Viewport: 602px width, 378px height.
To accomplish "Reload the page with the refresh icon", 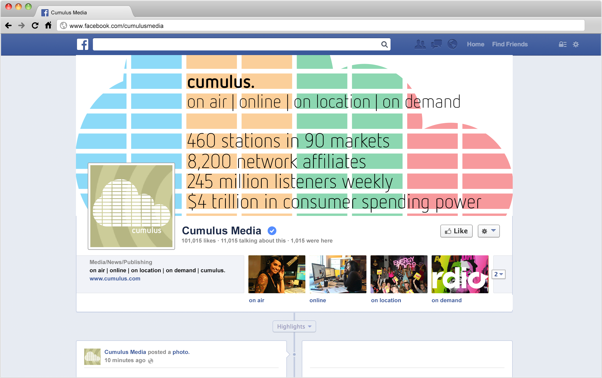I will click(x=35, y=26).
